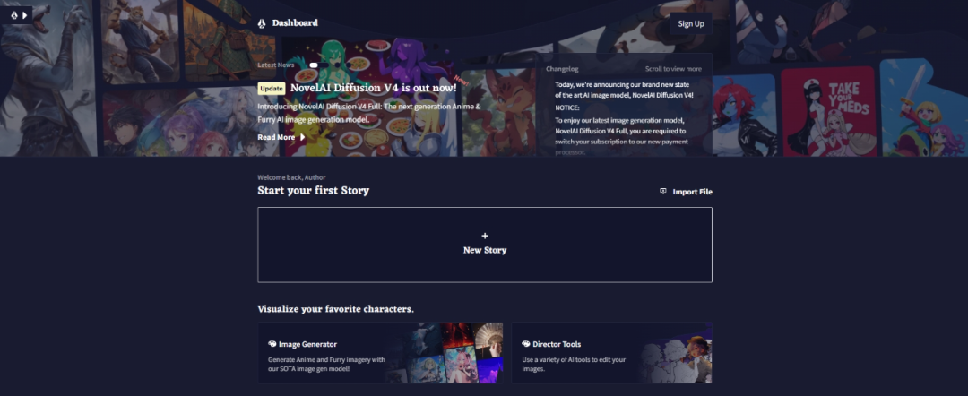Viewport: 968px width, 396px height.
Task: Click the plus icon in New Story box
Action: [485, 236]
